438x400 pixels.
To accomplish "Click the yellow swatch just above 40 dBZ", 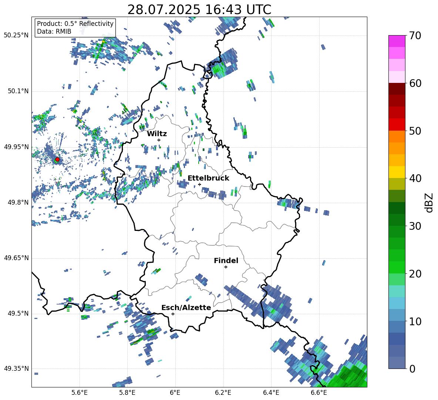I will [397, 172].
